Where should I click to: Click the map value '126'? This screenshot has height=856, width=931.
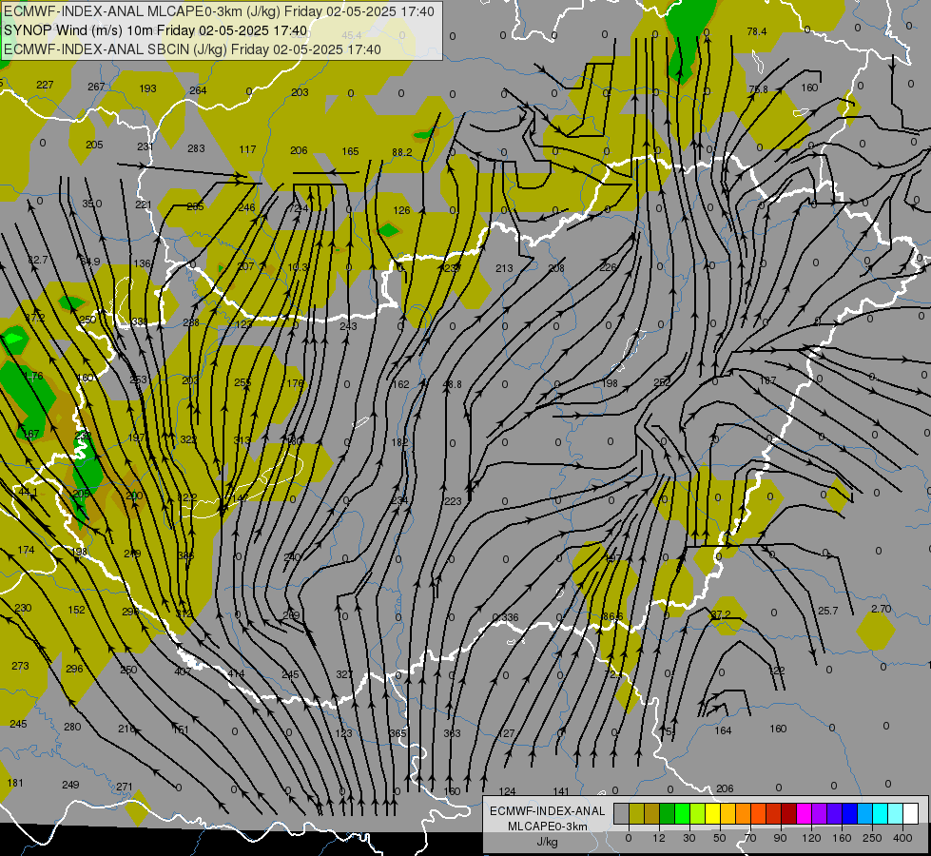click(x=402, y=210)
